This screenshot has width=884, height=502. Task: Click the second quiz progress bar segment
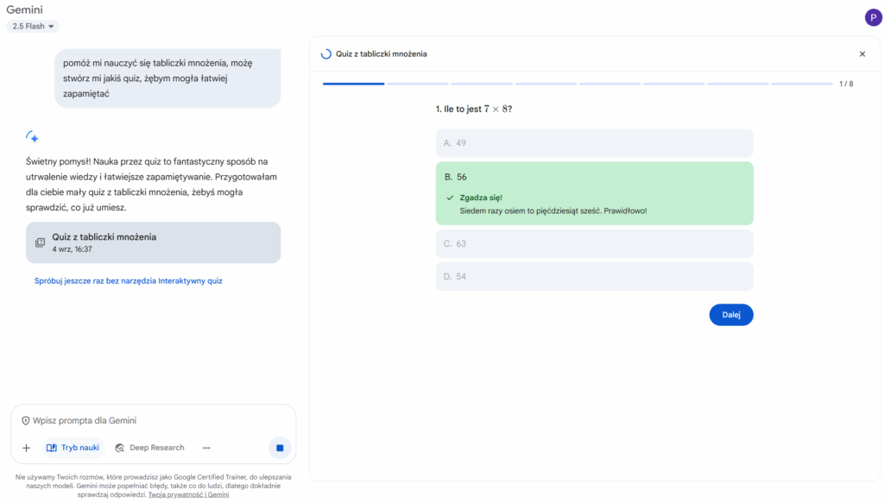(417, 84)
